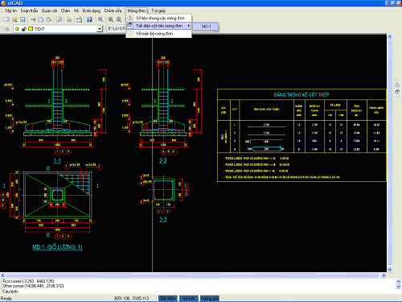Click the 1-1 section label
The image size is (402, 302).
[57, 160]
